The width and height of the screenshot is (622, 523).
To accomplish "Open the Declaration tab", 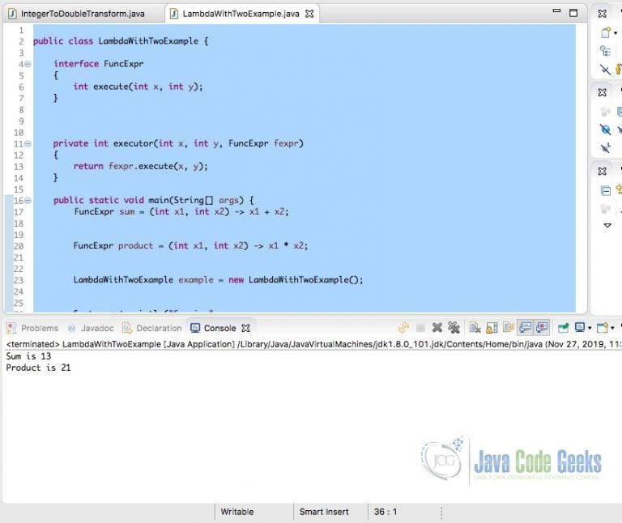I will click(x=152, y=329).
